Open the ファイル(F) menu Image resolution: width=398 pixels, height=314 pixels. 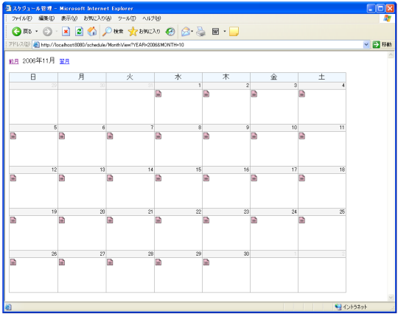tap(22, 18)
